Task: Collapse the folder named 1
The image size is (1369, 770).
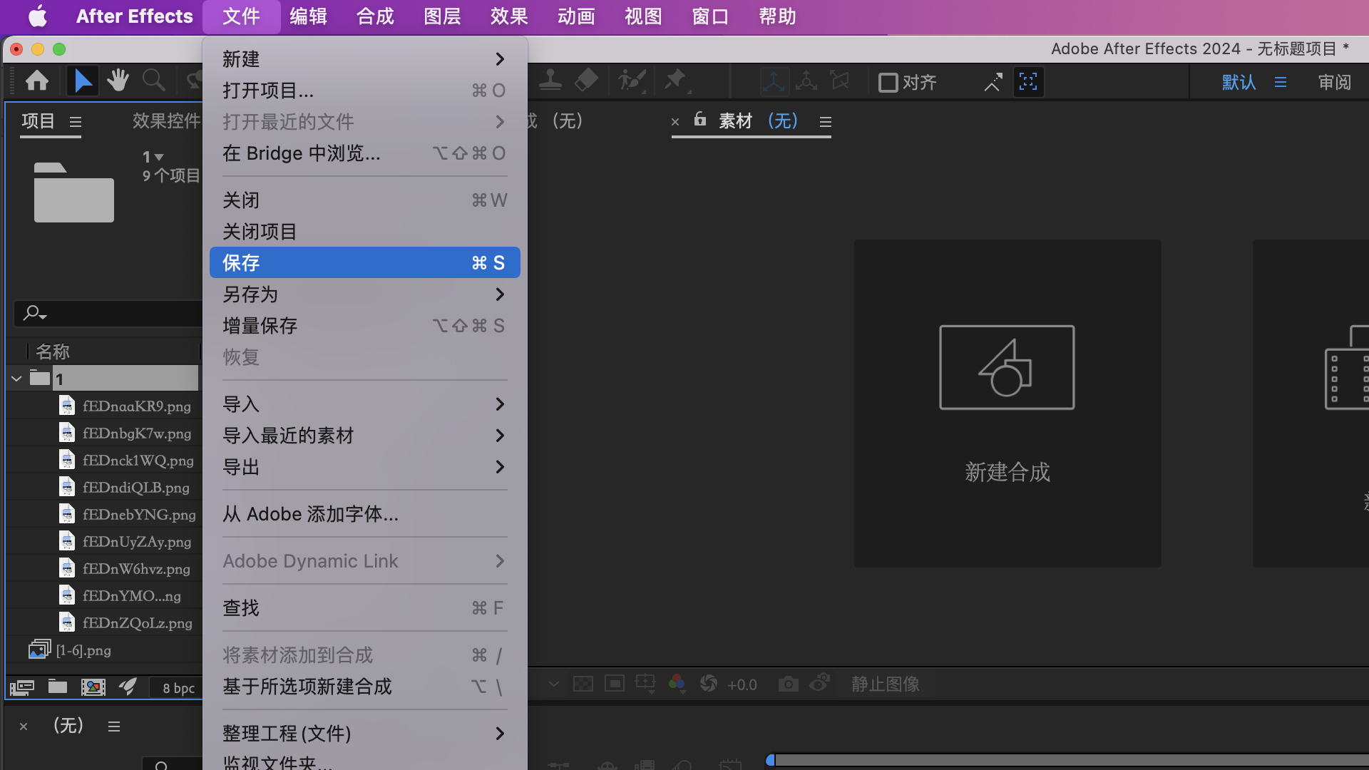Action: (16, 379)
